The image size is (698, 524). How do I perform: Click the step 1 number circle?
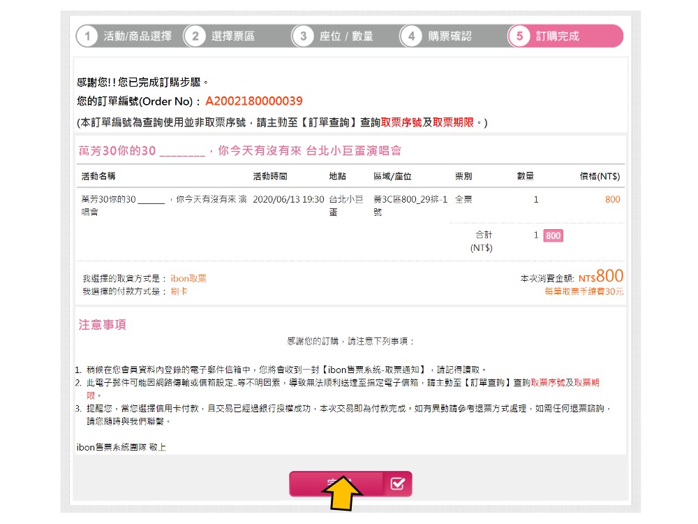click(x=86, y=36)
